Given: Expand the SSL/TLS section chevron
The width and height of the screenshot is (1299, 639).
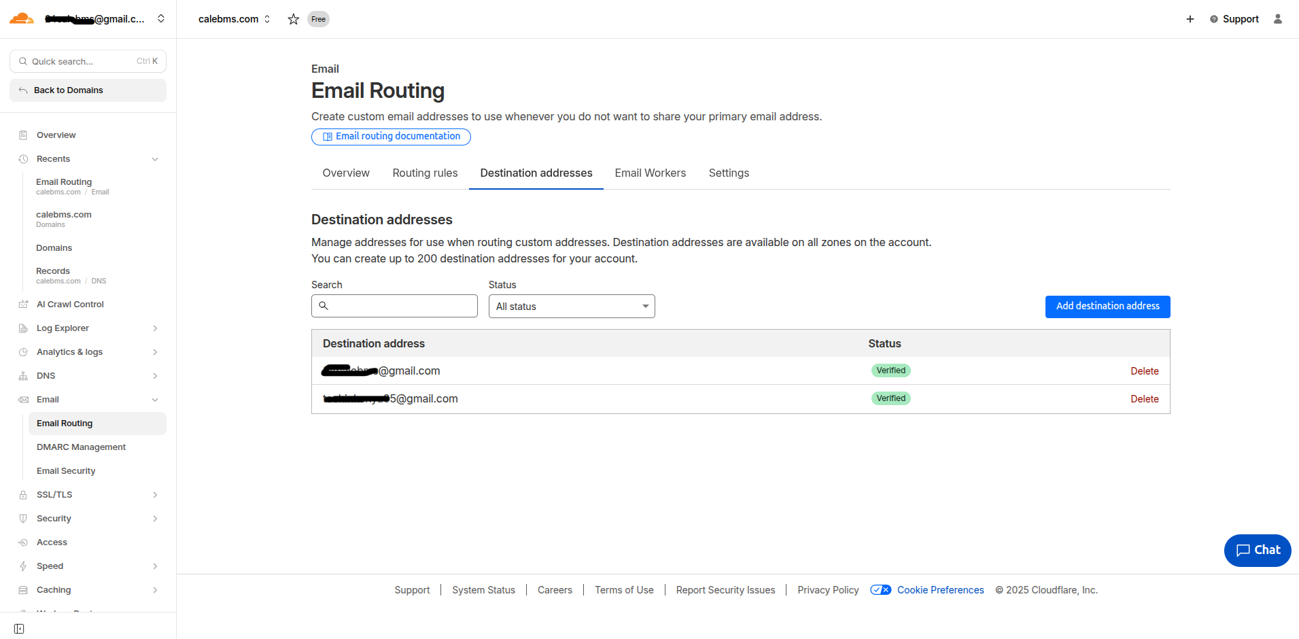Looking at the screenshot, I should tap(155, 495).
